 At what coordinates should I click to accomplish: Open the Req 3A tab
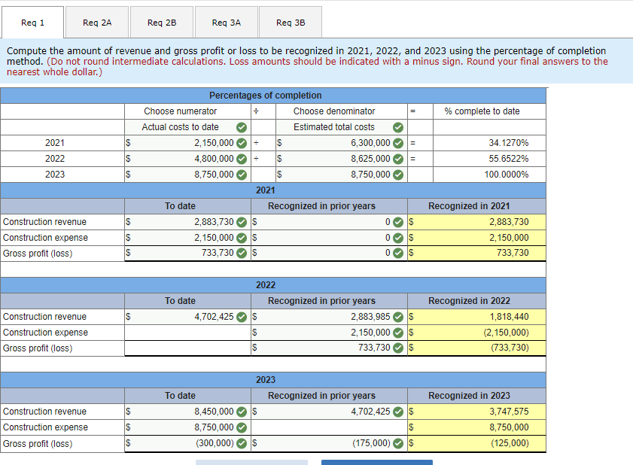click(226, 23)
